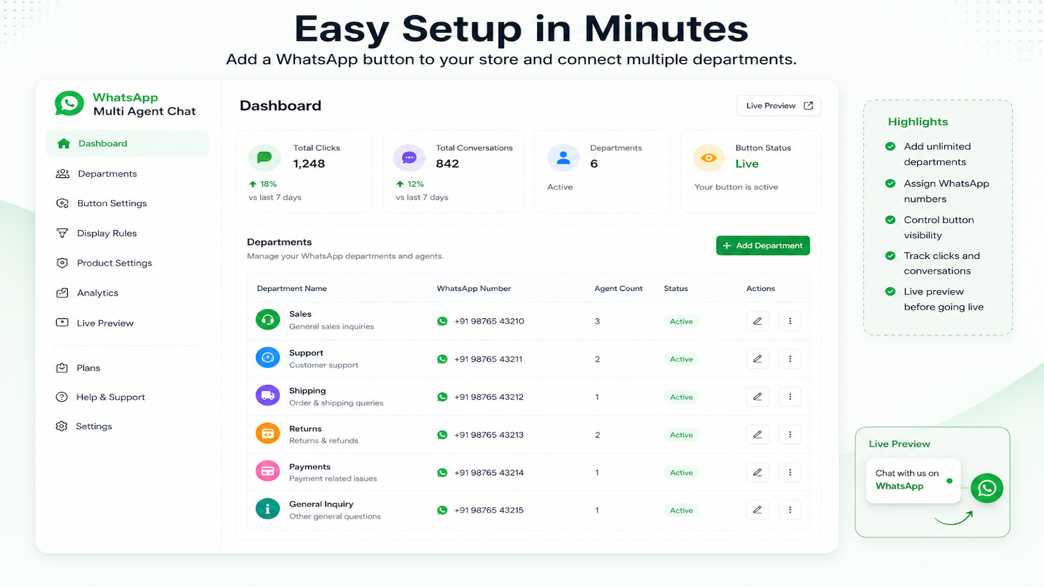Click the WhatsApp icon beside +91 98765 43211
This screenshot has width=1044, height=587.
442,359
